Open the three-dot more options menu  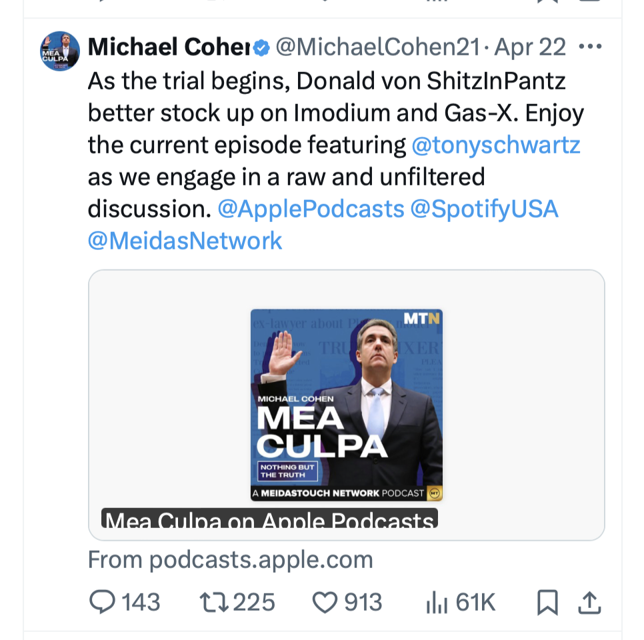pos(590,47)
